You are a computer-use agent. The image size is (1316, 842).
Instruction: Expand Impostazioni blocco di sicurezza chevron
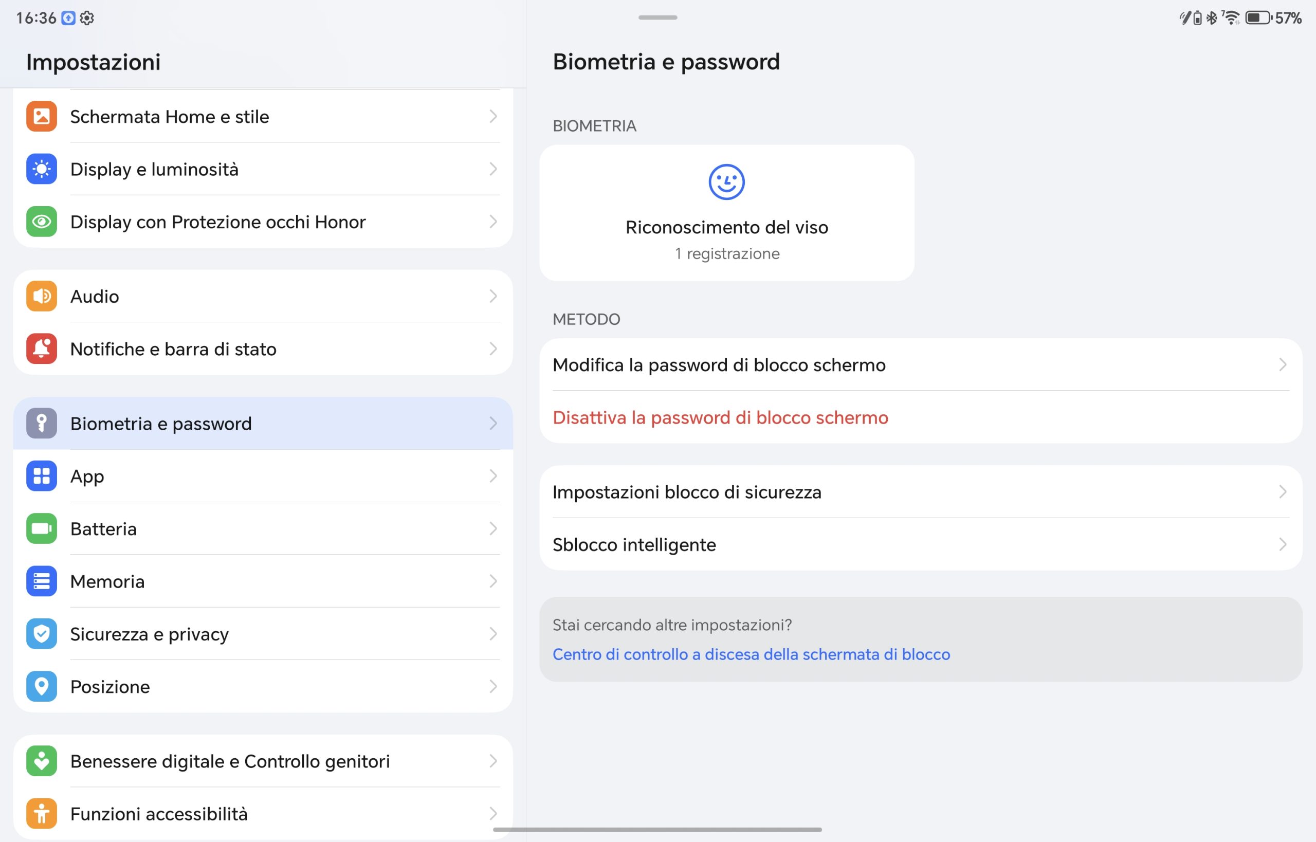pyautogui.click(x=1283, y=492)
